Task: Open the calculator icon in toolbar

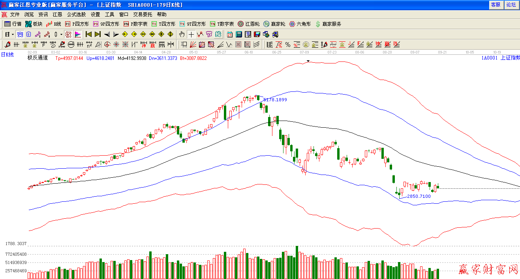Action: point(239,34)
